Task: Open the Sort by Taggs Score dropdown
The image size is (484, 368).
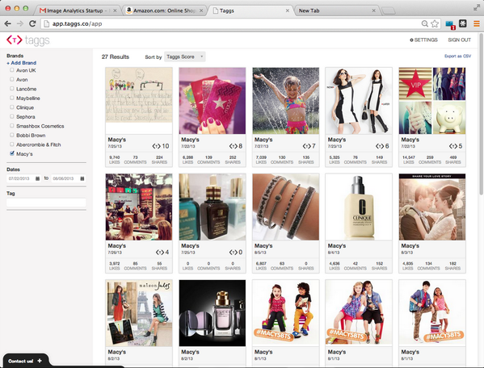Action: click(x=184, y=56)
